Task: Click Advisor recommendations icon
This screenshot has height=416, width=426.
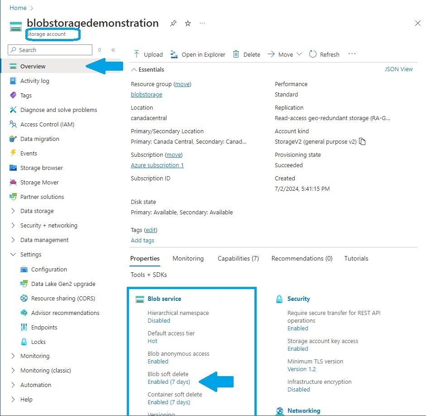Action: (24, 313)
